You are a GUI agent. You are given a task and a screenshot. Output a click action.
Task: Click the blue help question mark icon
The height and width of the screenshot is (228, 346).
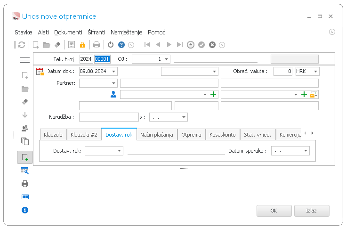121,45
